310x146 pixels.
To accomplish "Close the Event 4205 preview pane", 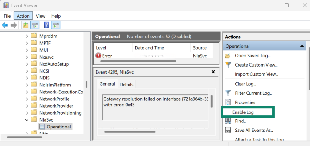I will click(x=213, y=72).
